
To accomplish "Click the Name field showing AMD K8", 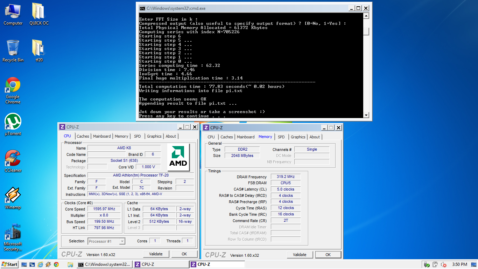I will pos(124,148).
